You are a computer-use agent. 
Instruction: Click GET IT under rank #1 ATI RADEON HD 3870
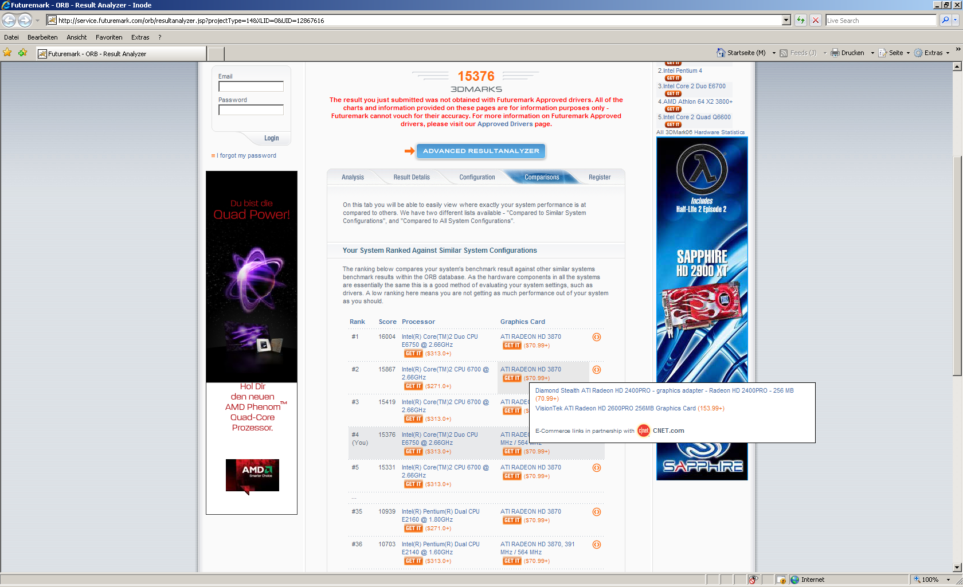(x=512, y=346)
